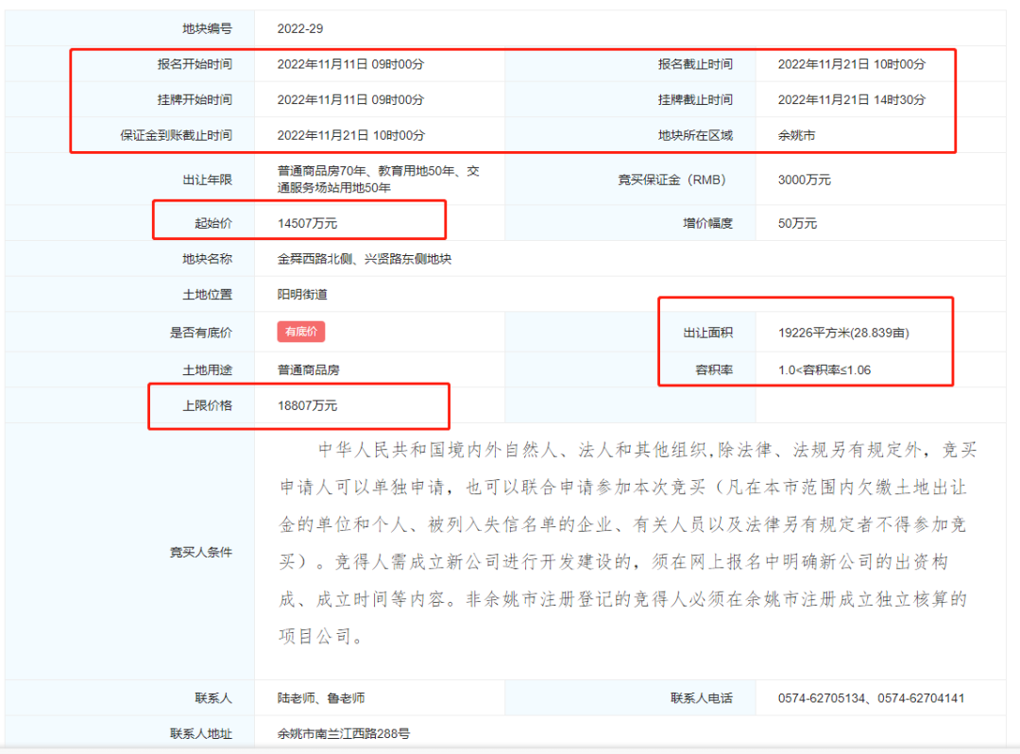Click the 土地位置 label
Viewport: 1020px width, 754px height.
207,294
